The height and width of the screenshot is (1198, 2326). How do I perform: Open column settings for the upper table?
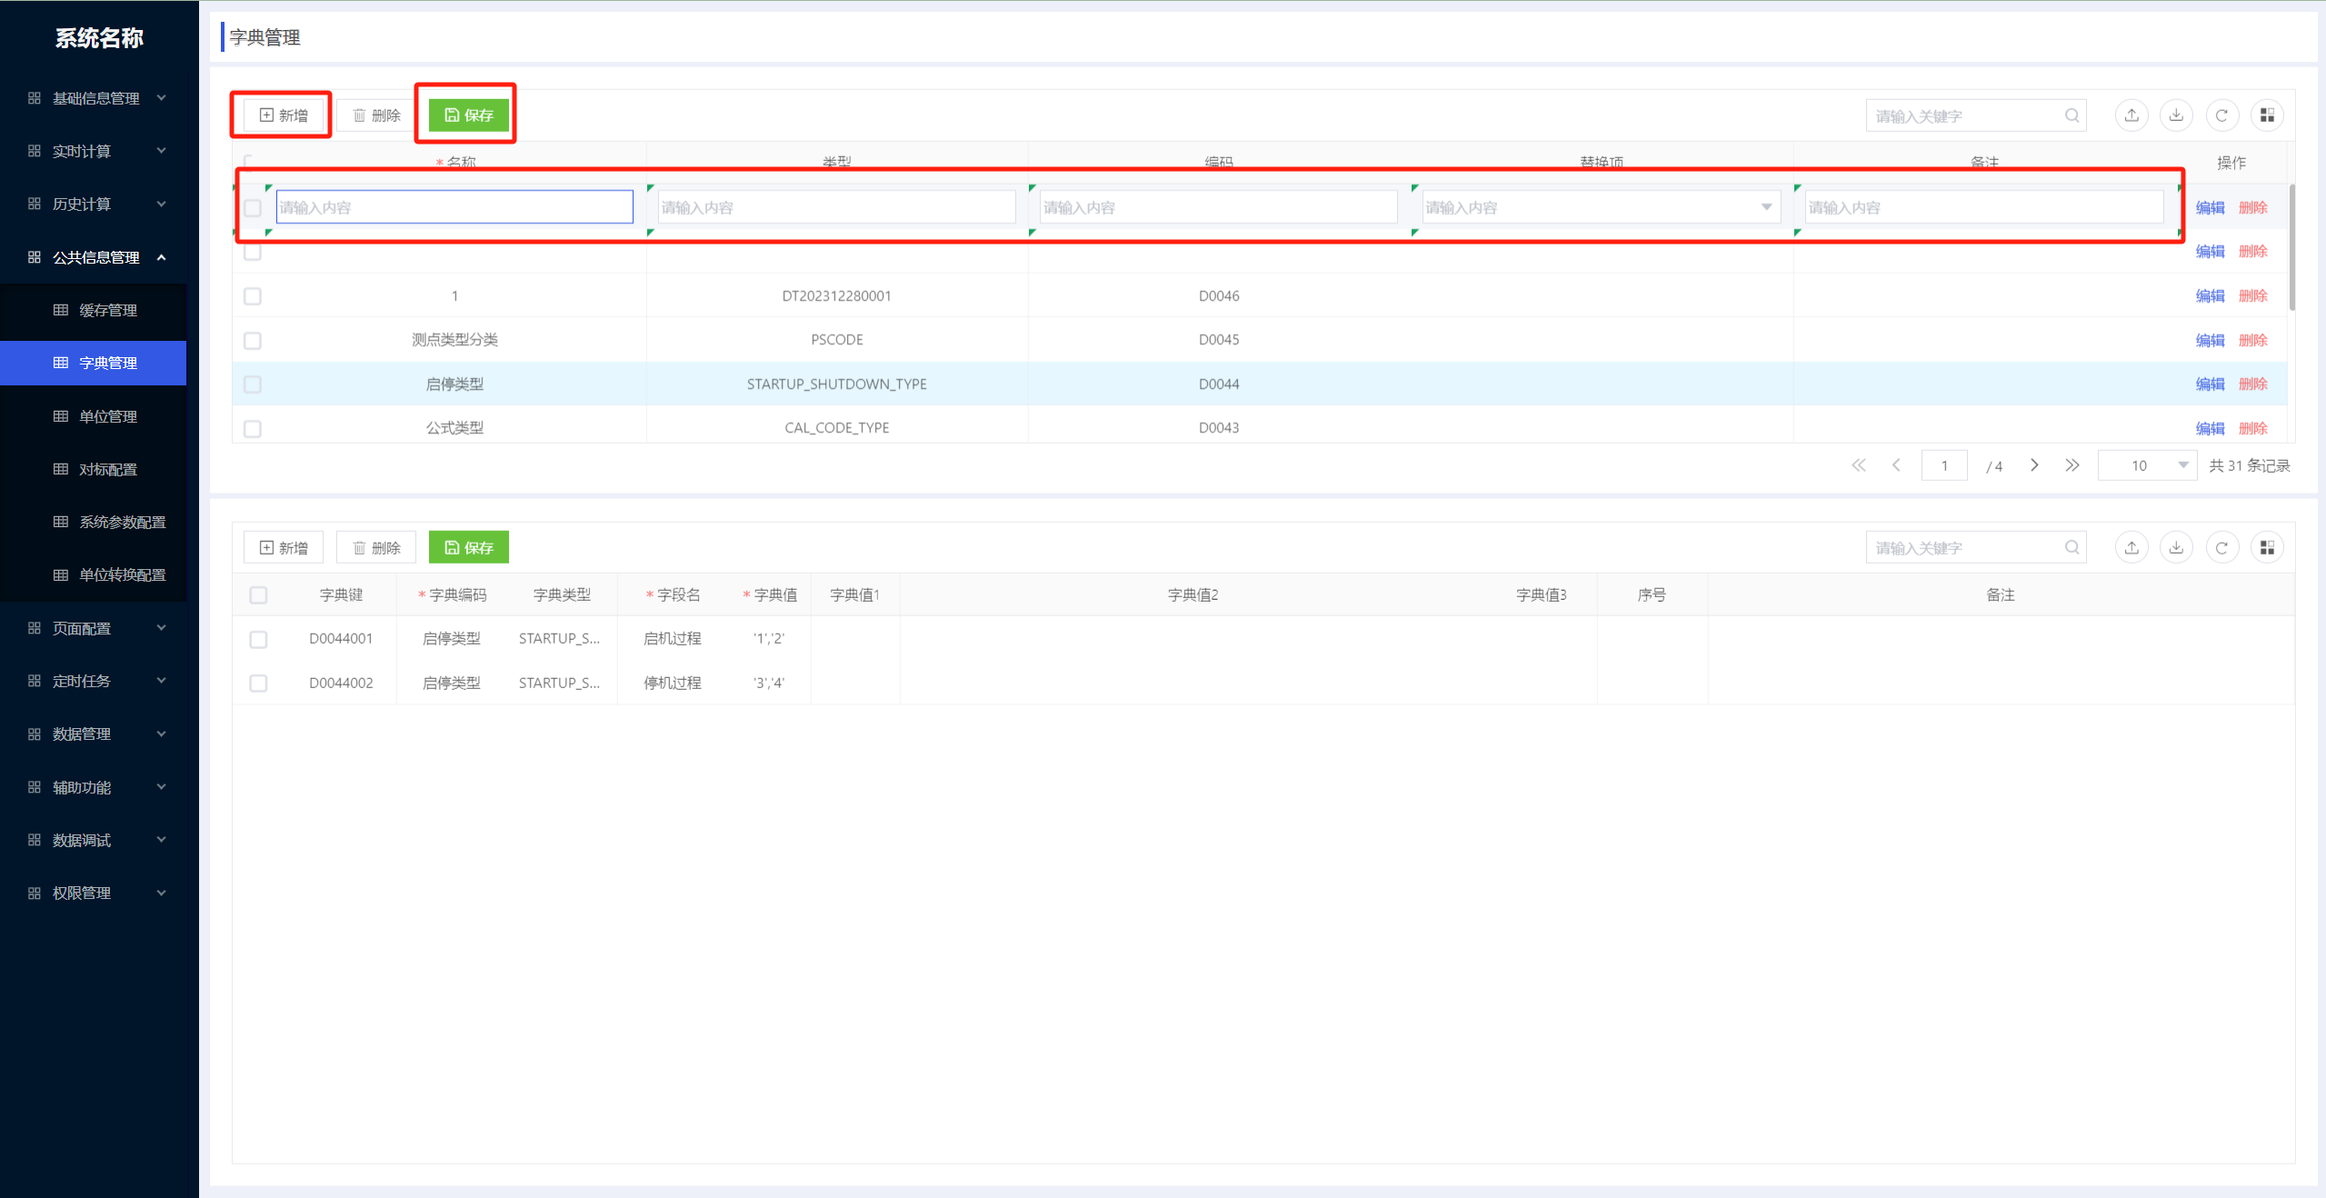click(x=2267, y=115)
